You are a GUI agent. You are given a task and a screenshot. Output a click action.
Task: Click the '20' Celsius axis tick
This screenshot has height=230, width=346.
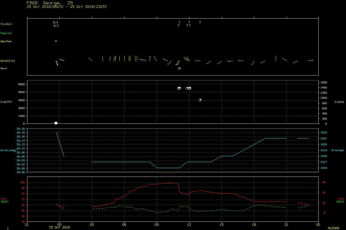point(324,193)
